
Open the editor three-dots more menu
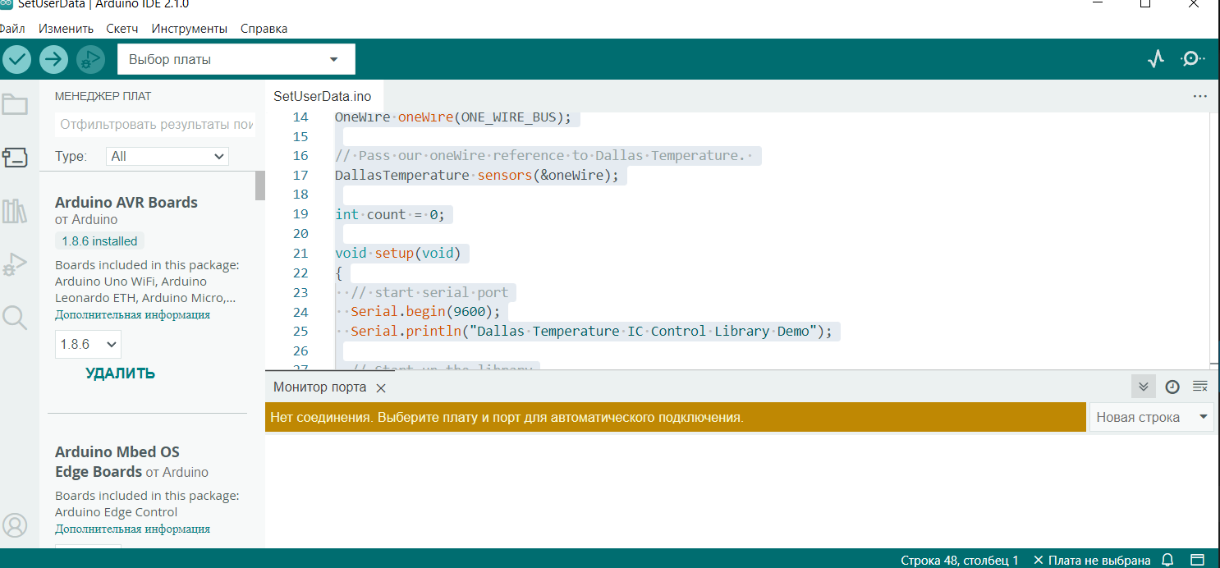coord(1199,96)
